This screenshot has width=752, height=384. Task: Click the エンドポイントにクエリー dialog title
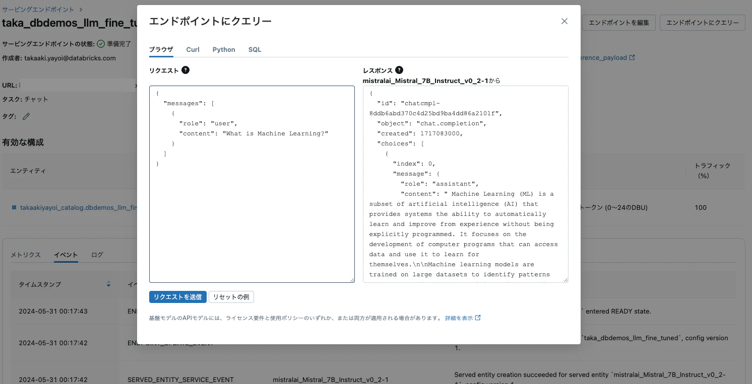coord(210,21)
